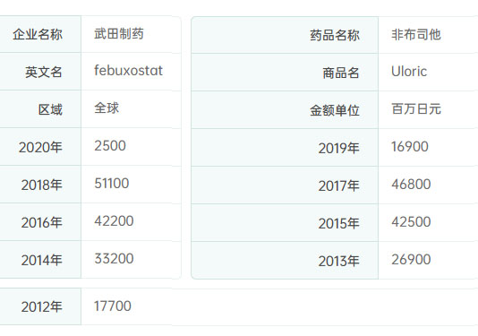Image resolution: width=478 pixels, height=336 pixels.
Task: Click the 药品名称 label cell
Action: [x=285, y=35]
